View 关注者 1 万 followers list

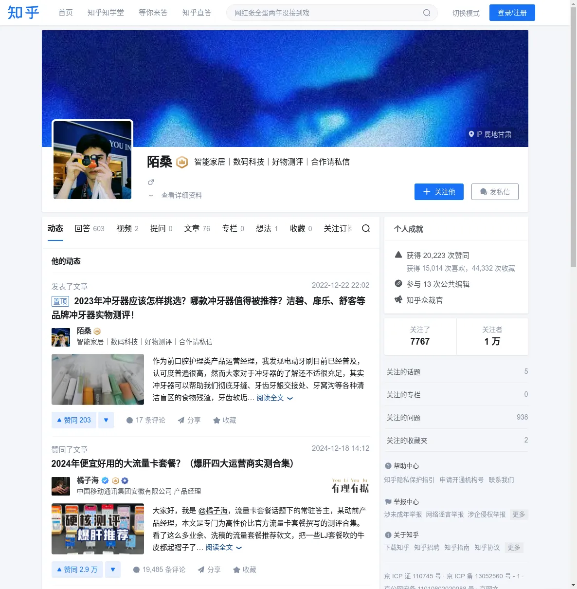tap(492, 336)
